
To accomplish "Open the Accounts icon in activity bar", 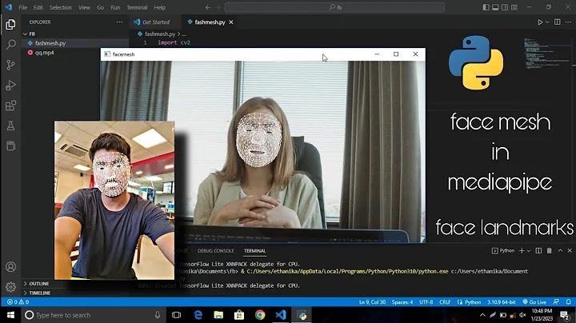I will [x=10, y=267].
